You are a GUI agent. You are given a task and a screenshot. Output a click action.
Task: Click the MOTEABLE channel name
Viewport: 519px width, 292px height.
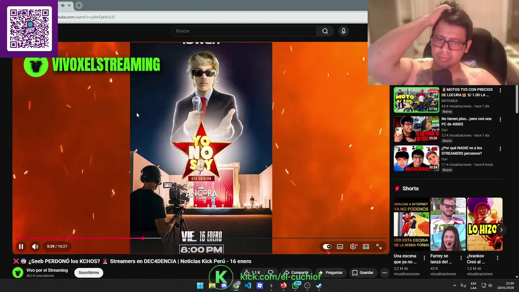coord(450,101)
